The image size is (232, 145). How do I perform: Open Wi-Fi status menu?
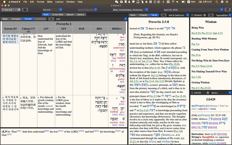tap(173, 2)
